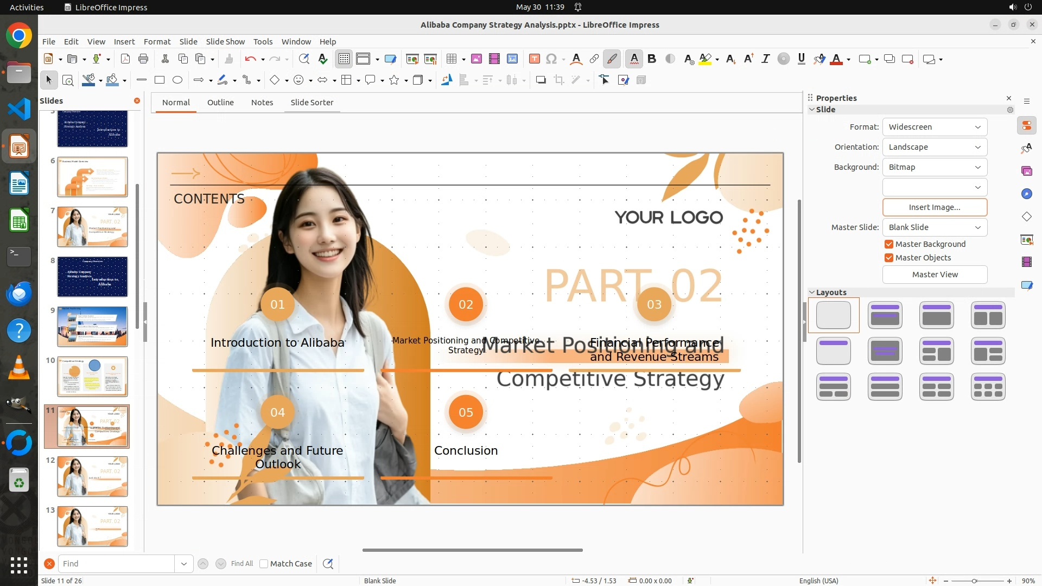Open the Orientation dropdown showing Landscape
Image resolution: width=1042 pixels, height=586 pixels.
[935, 147]
